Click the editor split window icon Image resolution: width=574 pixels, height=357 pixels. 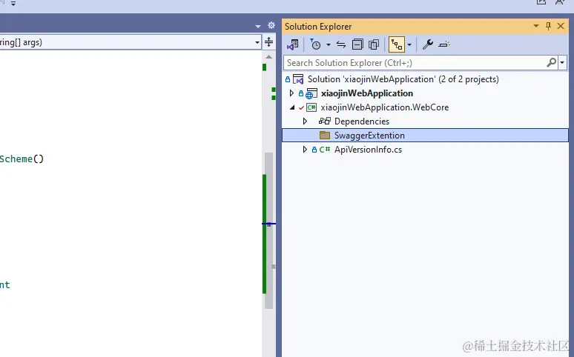point(268,42)
